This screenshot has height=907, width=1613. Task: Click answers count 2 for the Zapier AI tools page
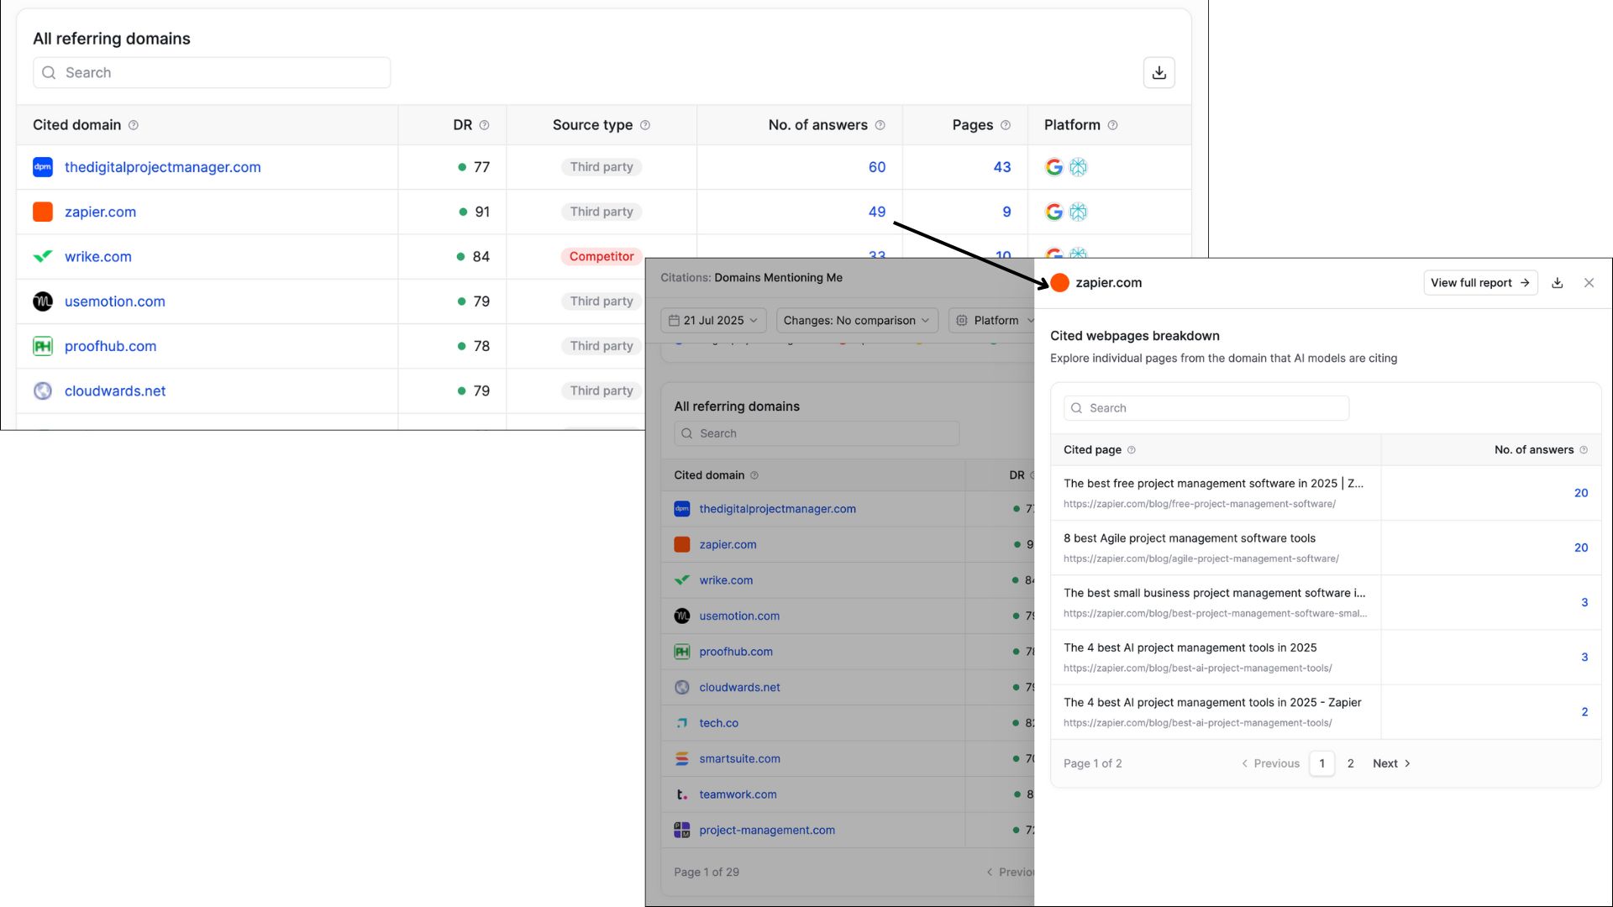1584,712
